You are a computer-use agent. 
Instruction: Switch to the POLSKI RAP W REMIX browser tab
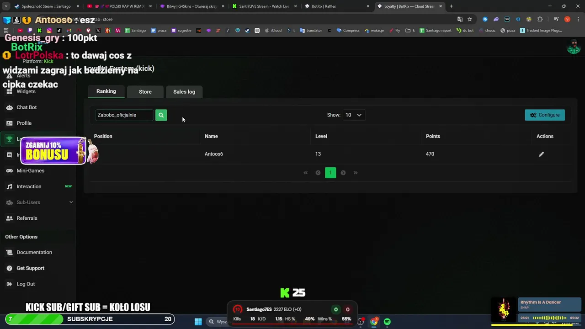(x=120, y=6)
